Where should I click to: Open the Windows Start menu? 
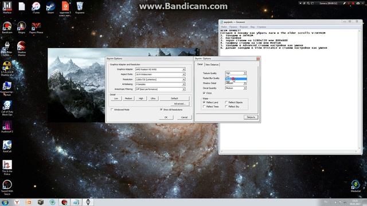point(5,202)
